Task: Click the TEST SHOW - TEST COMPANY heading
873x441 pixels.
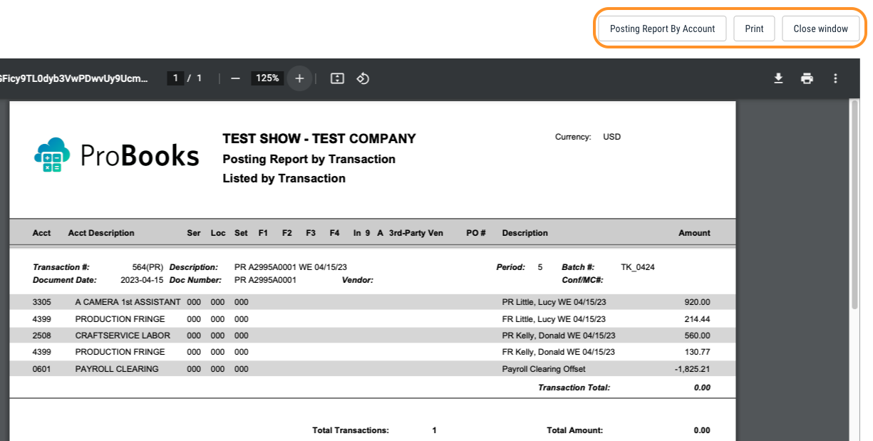Action: tap(319, 139)
